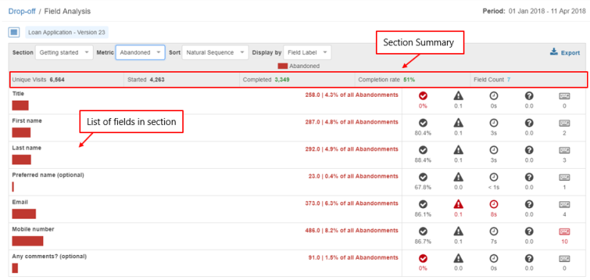The image size is (590, 280).
Task: Click the checkmark icon in First name row
Action: pos(423,123)
